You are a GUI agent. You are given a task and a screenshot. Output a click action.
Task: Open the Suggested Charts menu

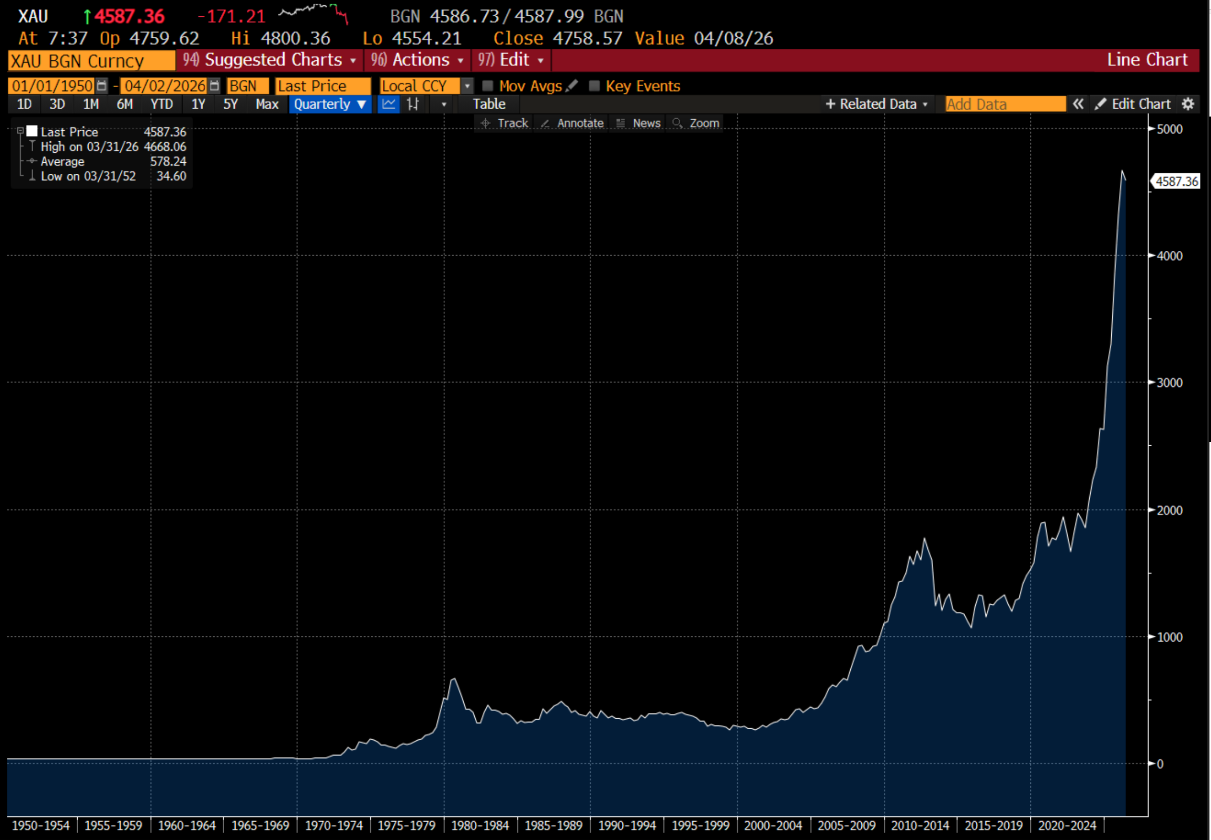pos(269,60)
